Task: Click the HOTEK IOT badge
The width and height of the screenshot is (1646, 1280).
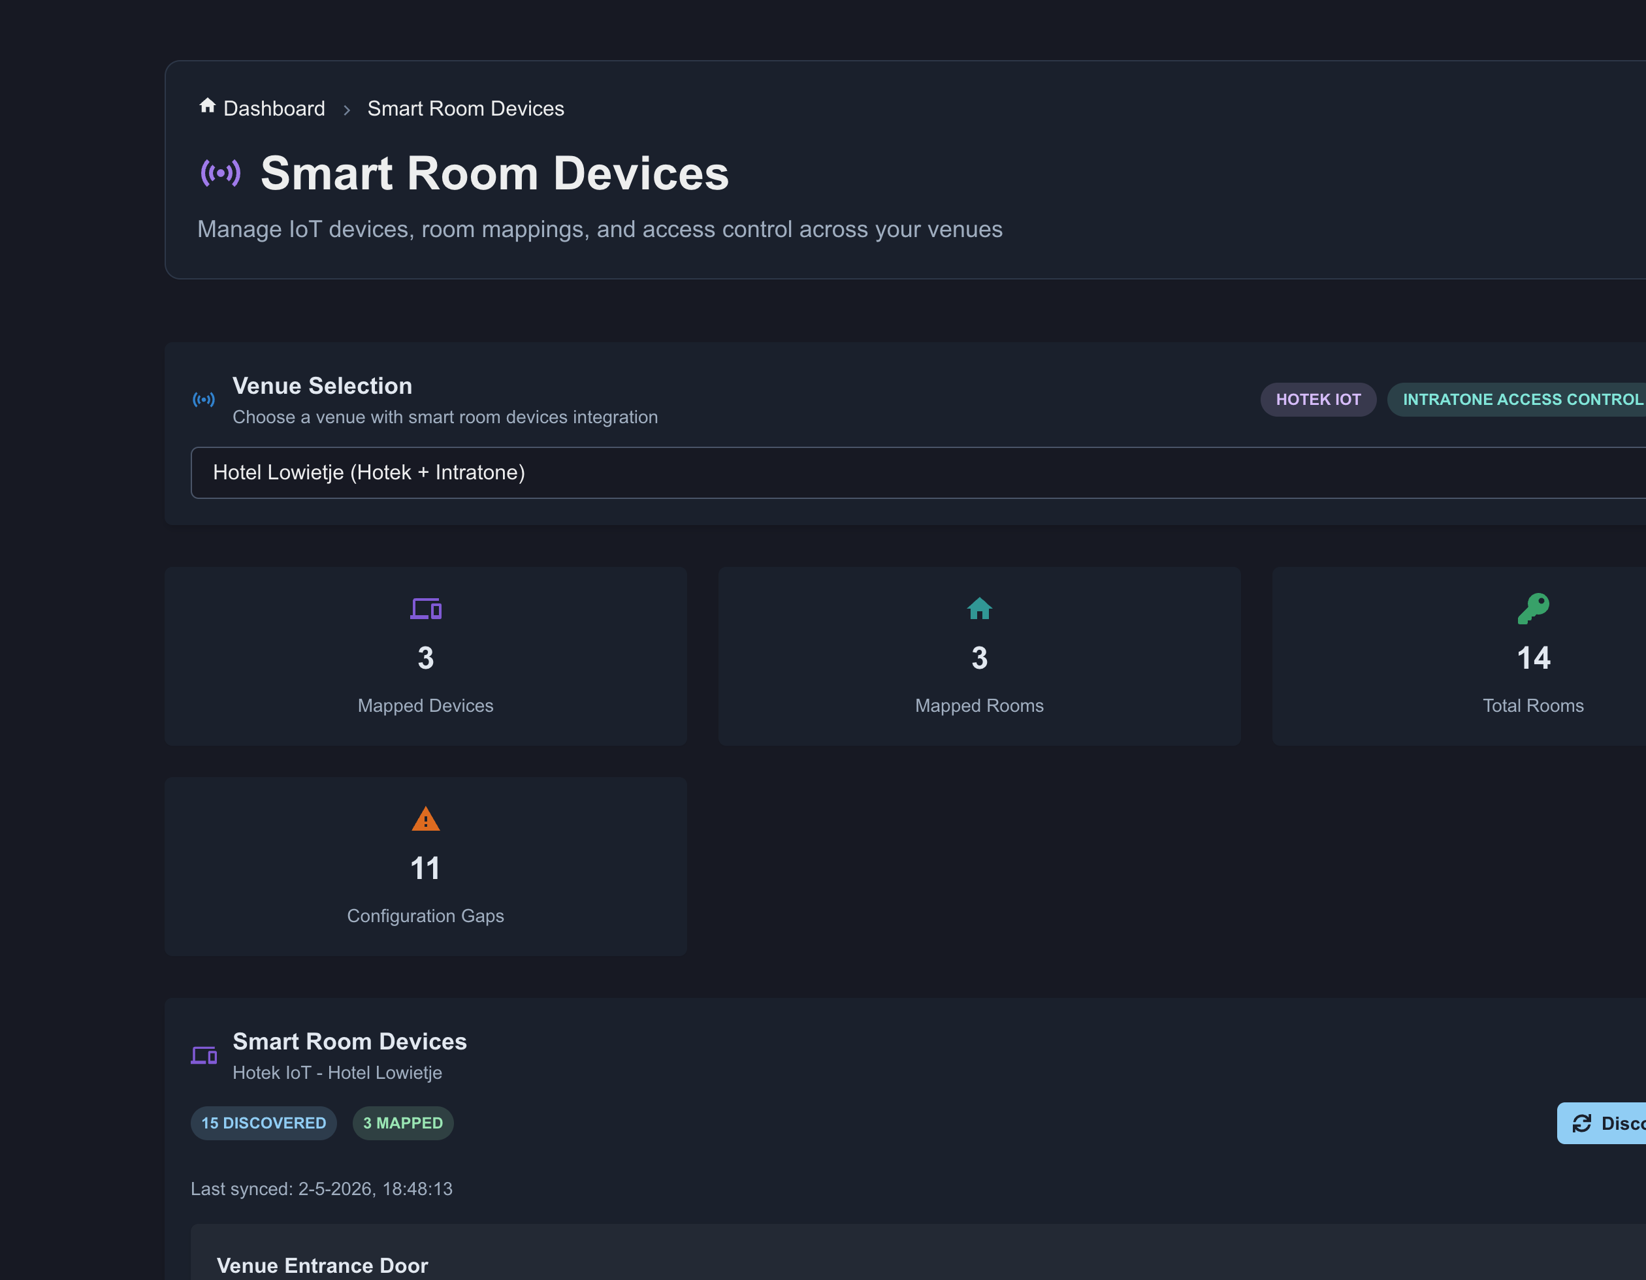Action: [1318, 399]
